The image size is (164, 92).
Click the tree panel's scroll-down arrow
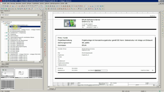[x=41, y=60]
